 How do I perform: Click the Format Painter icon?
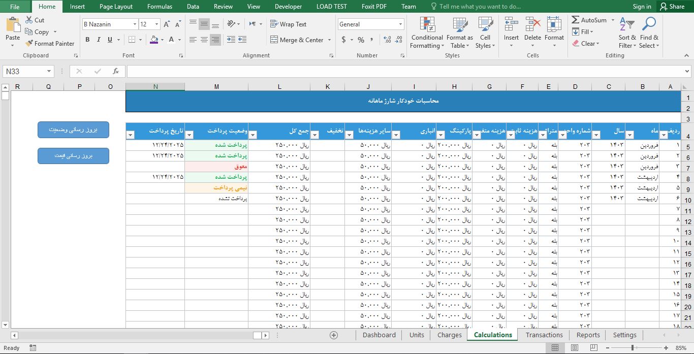coord(29,44)
